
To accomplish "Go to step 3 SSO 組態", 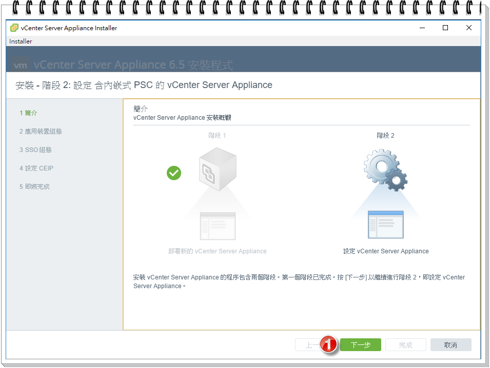I will 35,149.
